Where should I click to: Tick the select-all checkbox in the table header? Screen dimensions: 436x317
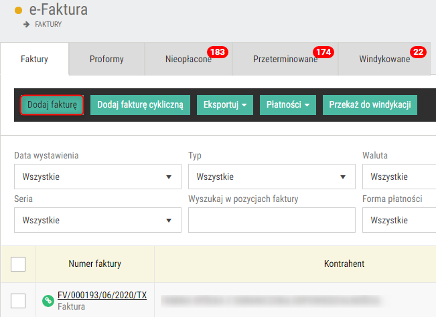click(18, 264)
